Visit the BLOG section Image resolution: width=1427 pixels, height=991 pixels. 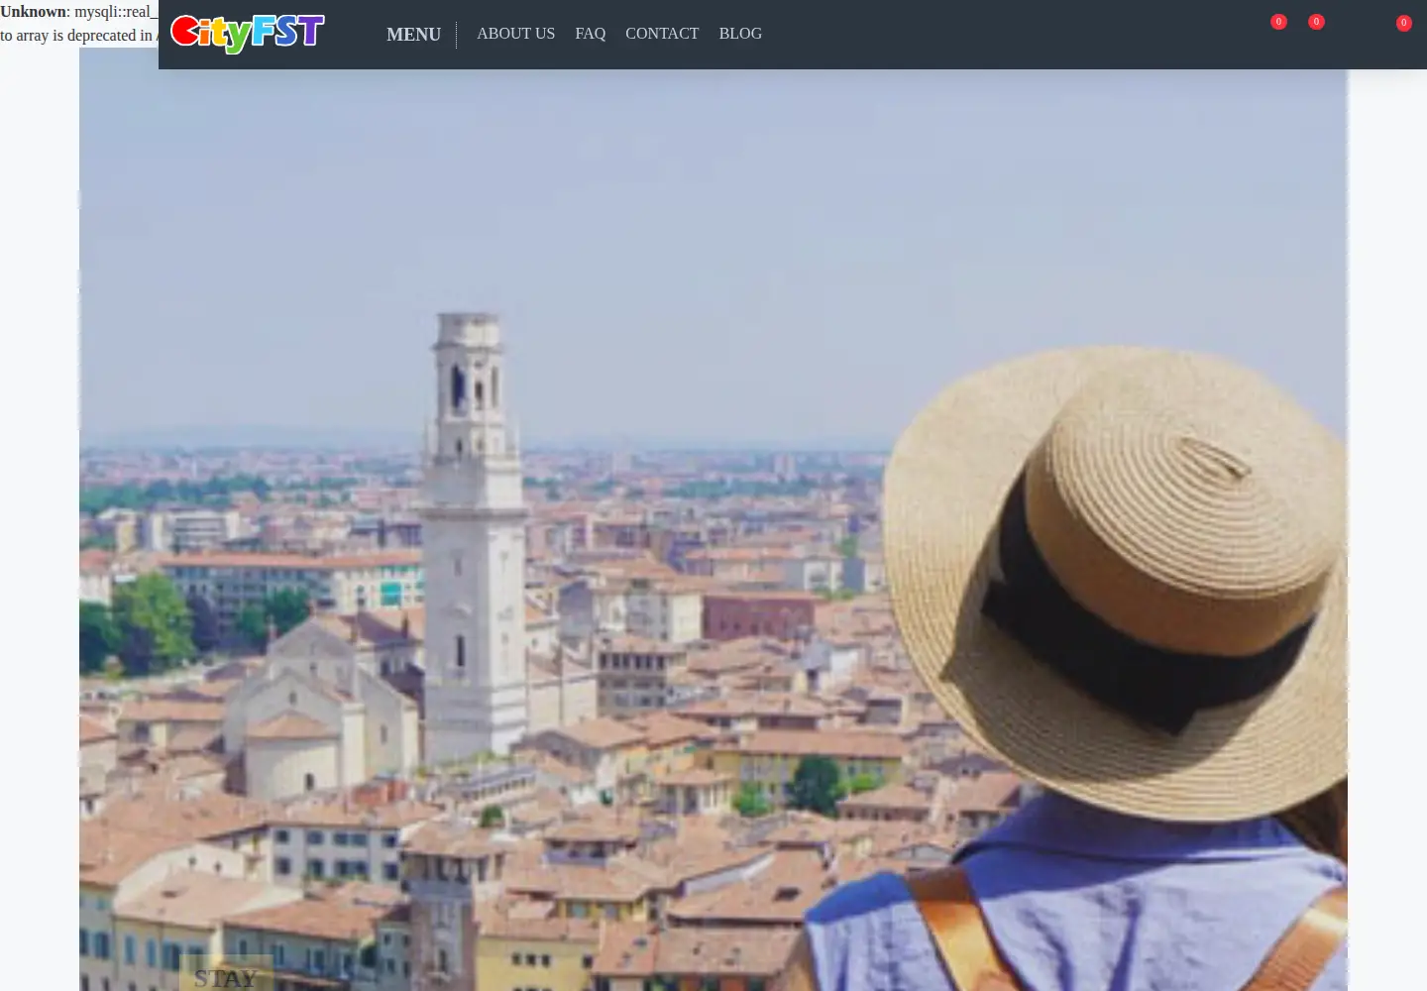[740, 34]
